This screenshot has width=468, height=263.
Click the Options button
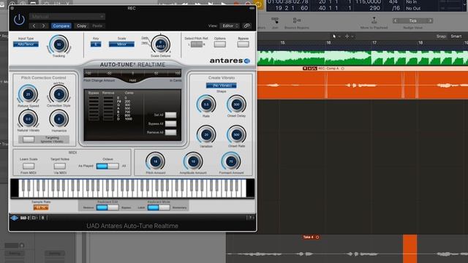(x=219, y=44)
